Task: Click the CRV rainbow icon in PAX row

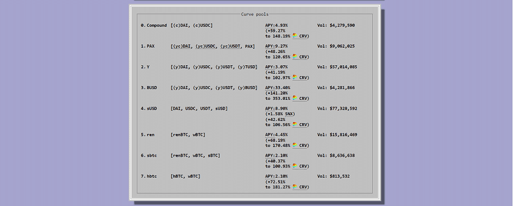Action: click(295, 56)
